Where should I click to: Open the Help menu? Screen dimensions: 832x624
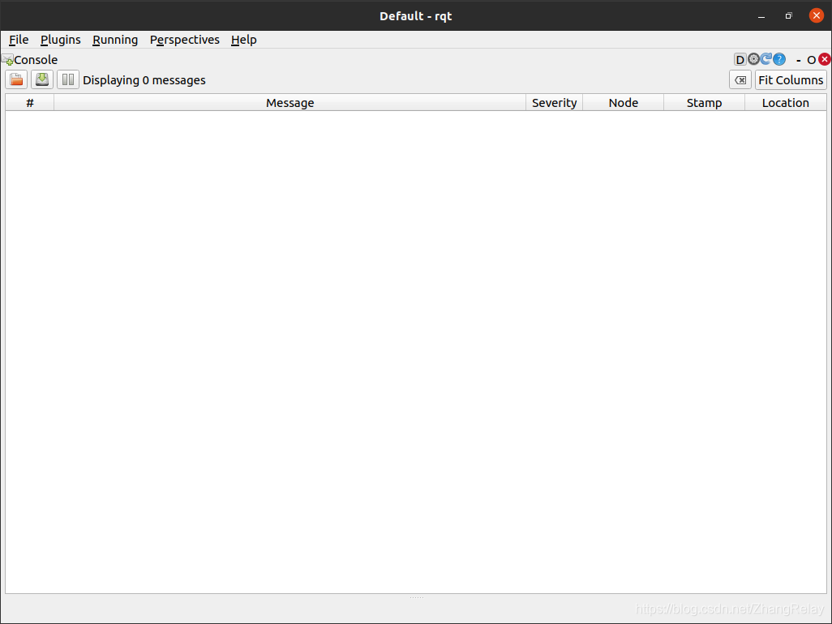[243, 40]
